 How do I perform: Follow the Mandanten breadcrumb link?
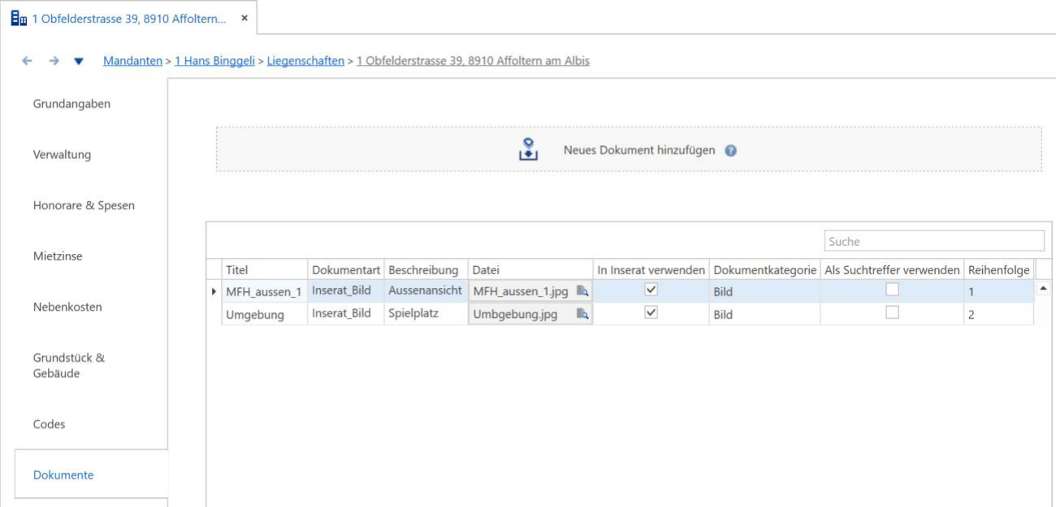132,62
